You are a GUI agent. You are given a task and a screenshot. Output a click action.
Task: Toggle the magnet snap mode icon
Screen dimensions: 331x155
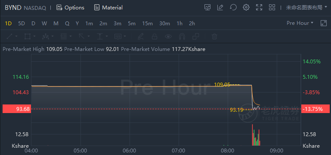click(x=182, y=36)
